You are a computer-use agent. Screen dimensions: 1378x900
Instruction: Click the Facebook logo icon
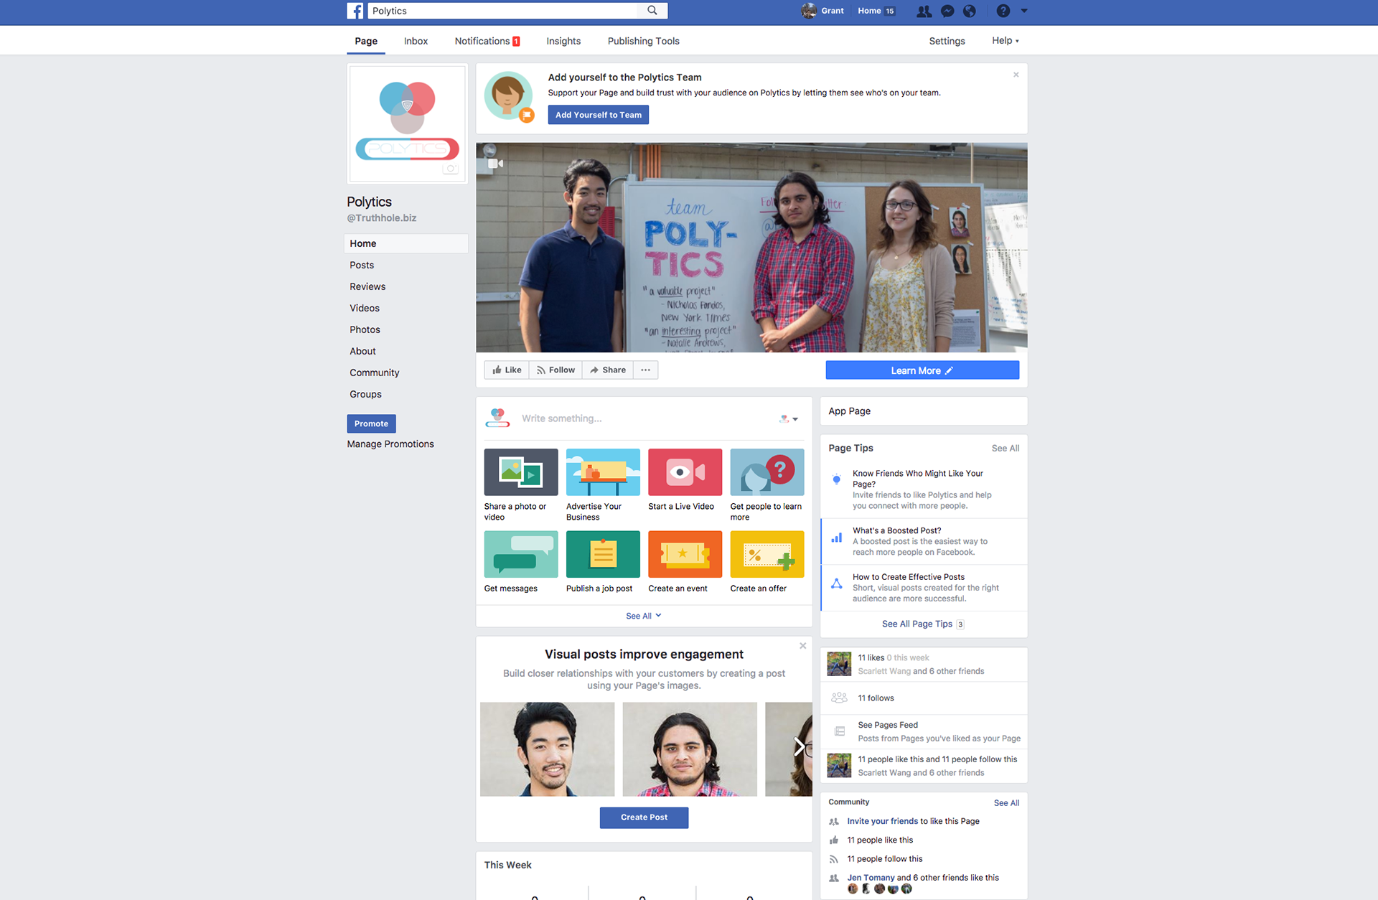(x=355, y=11)
